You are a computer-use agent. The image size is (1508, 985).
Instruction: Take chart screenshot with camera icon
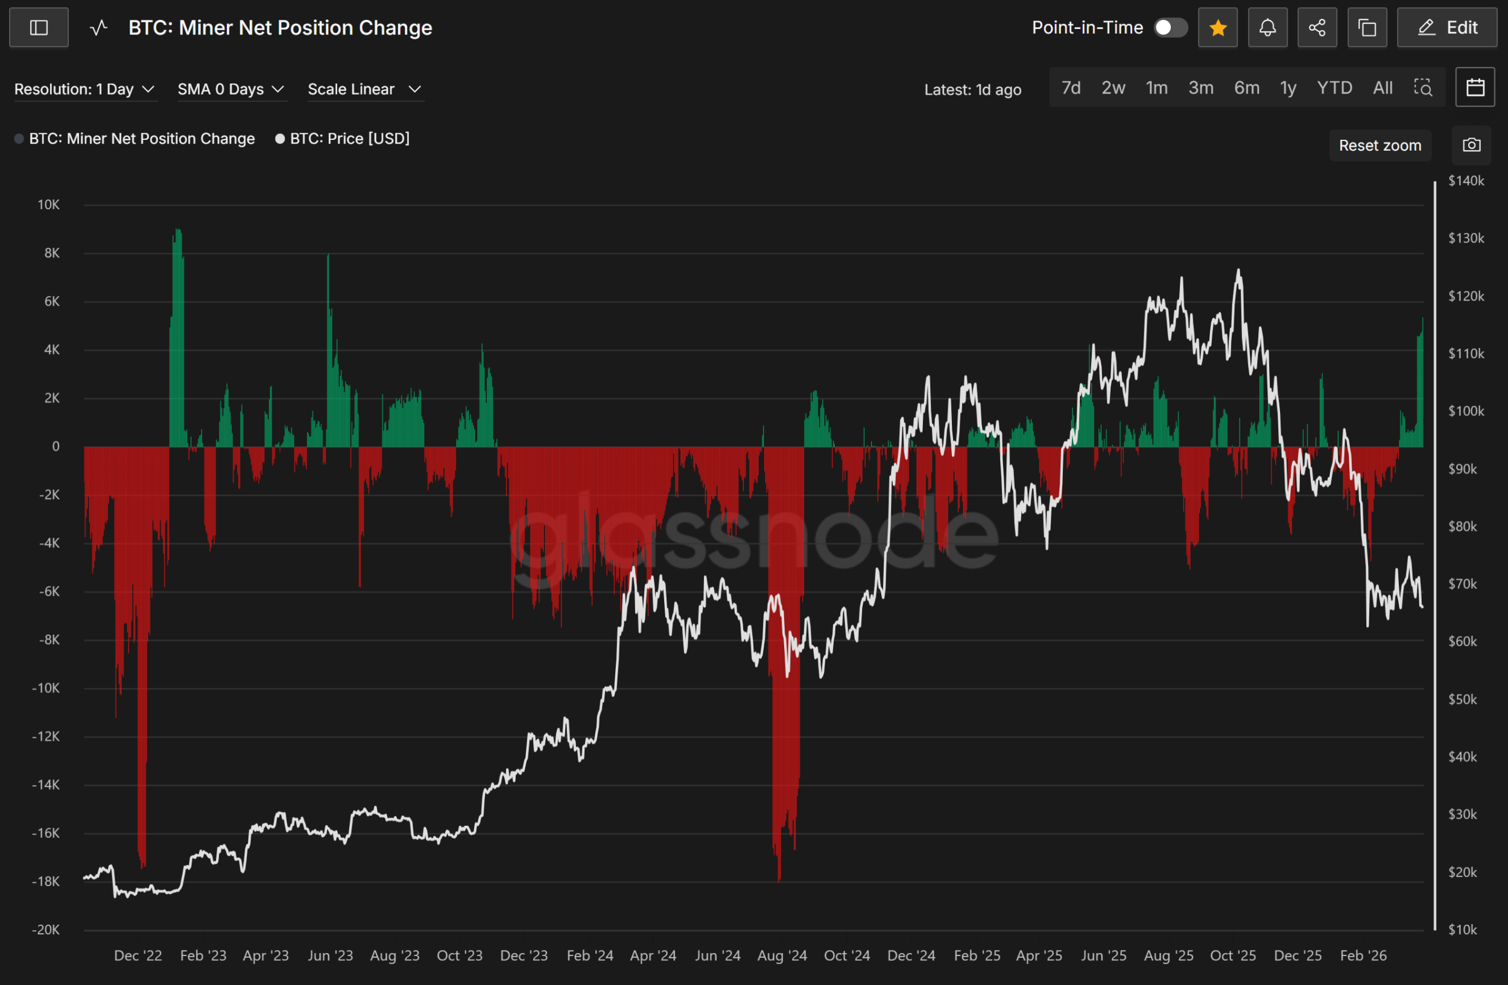[x=1471, y=146]
